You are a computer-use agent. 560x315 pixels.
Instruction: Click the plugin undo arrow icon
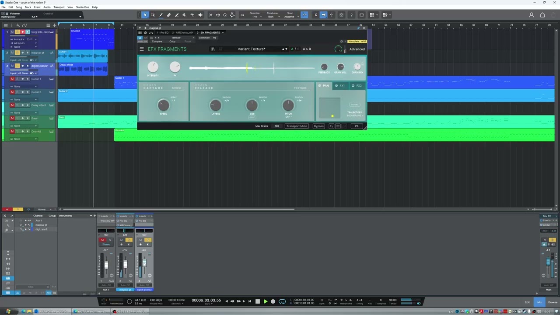[331, 126]
